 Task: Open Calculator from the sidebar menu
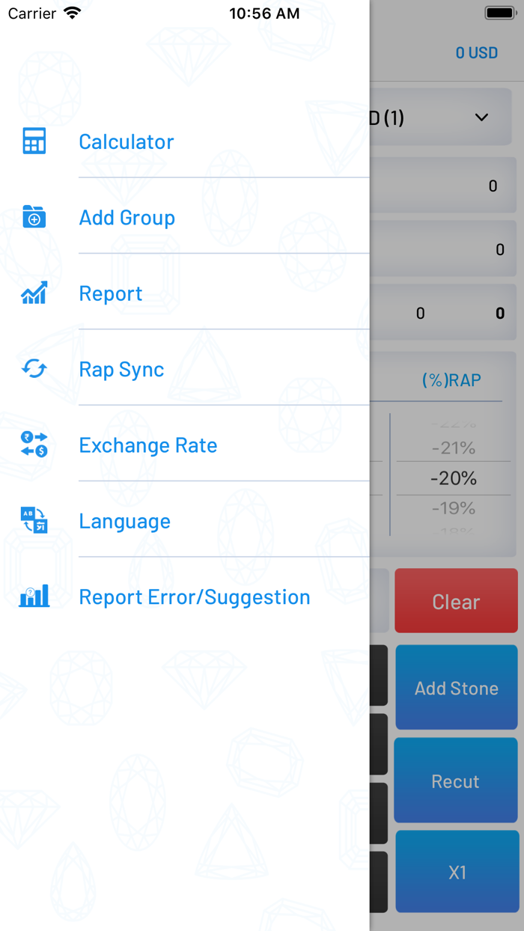pos(126,141)
